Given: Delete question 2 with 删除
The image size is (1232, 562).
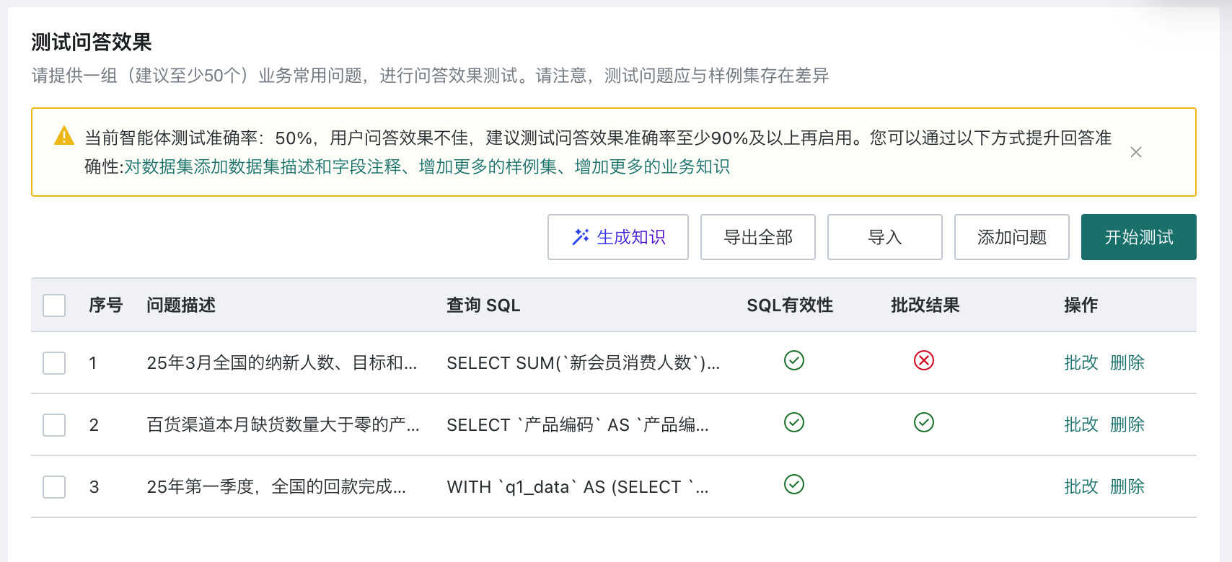Looking at the screenshot, I should 1127,425.
